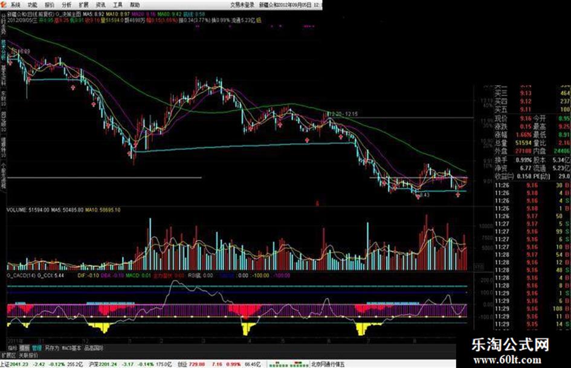This screenshot has width=571, height=368.
Task: Click the 北京网通行情五 server status
Action: (327, 364)
